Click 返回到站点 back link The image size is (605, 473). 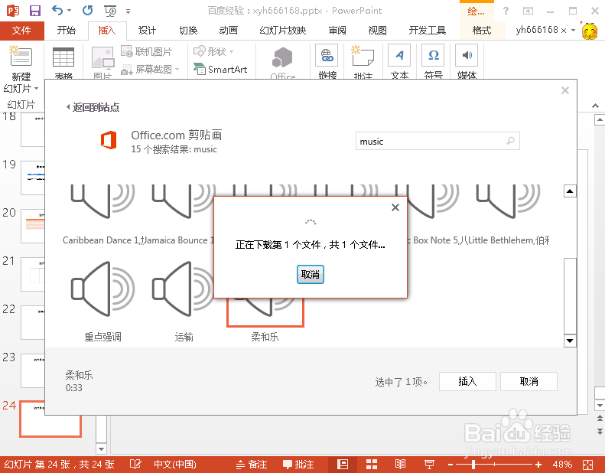93,107
